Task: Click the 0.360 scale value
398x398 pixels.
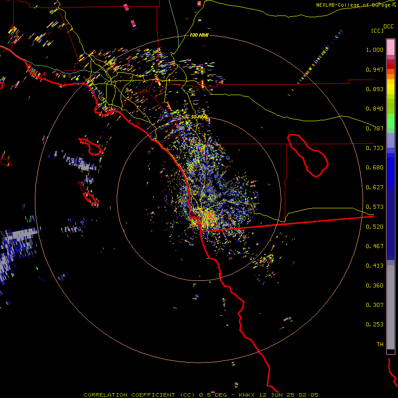Action: point(375,286)
